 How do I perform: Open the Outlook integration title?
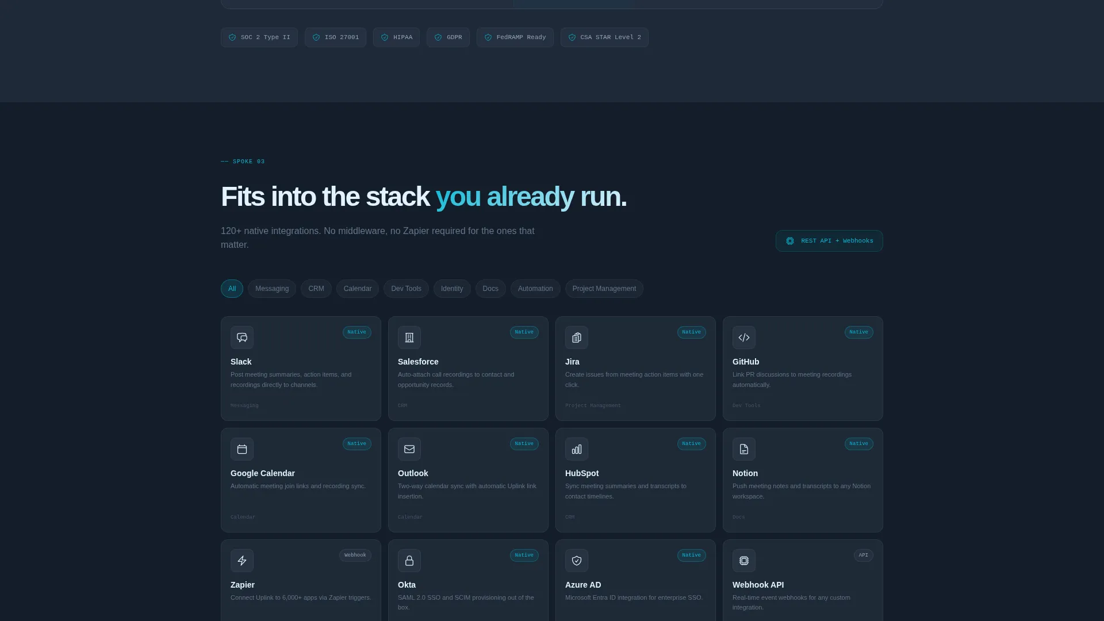point(413,473)
